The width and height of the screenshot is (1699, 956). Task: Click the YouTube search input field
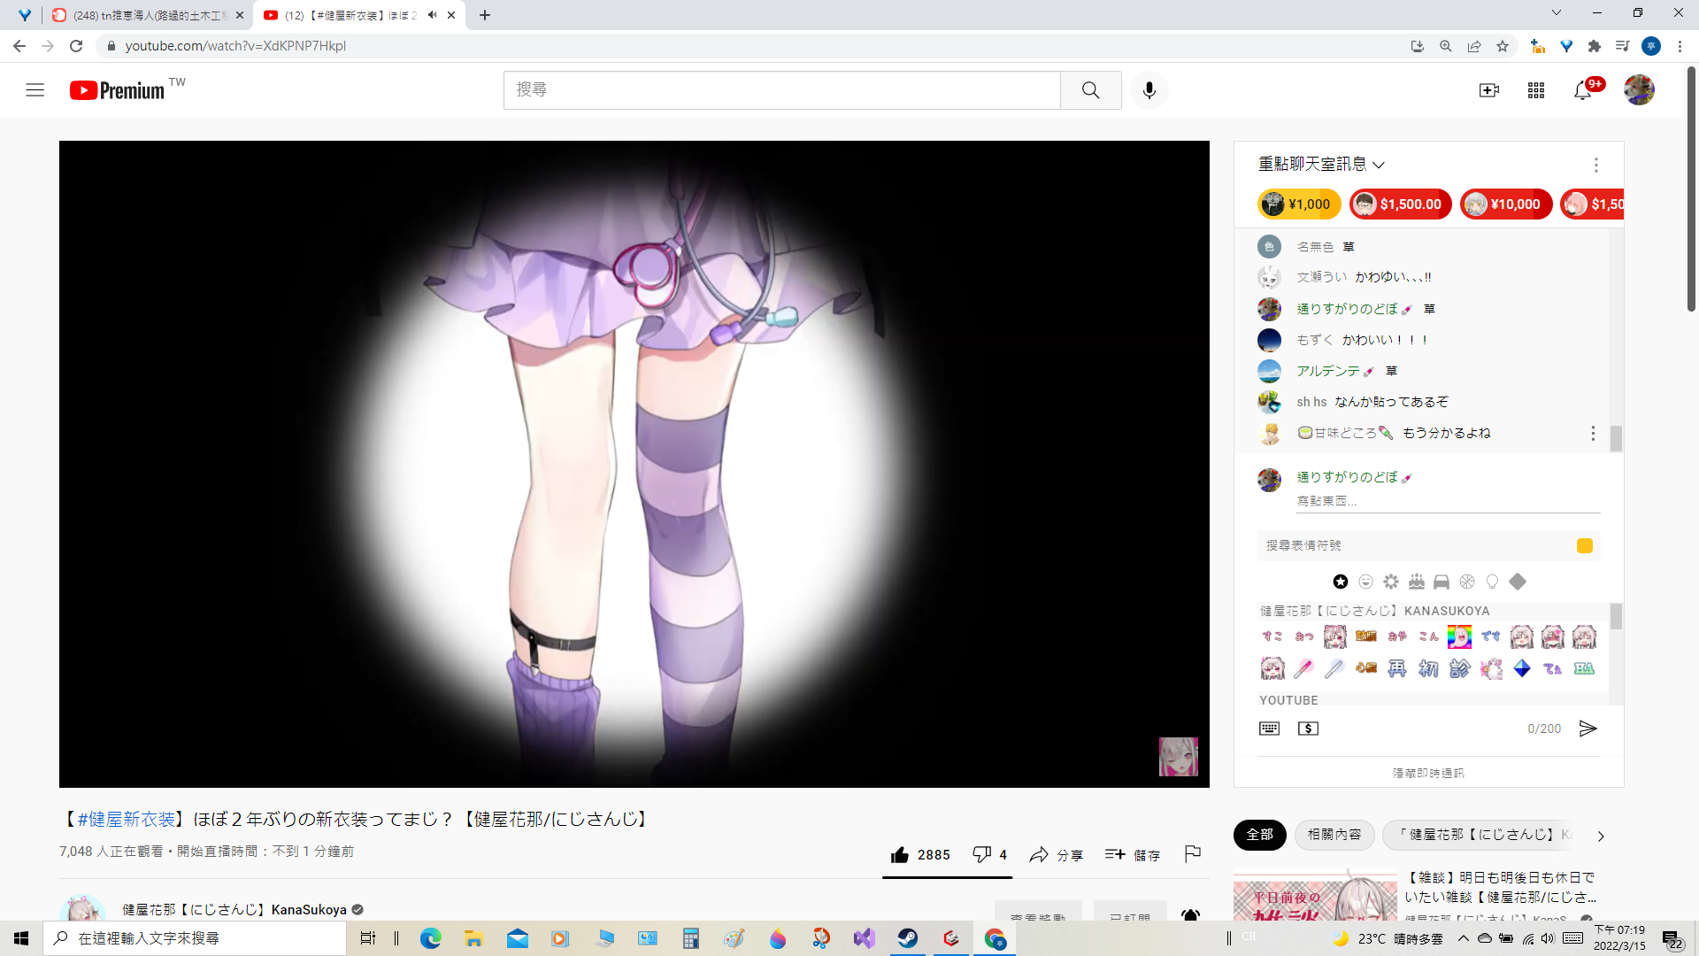coord(781,90)
